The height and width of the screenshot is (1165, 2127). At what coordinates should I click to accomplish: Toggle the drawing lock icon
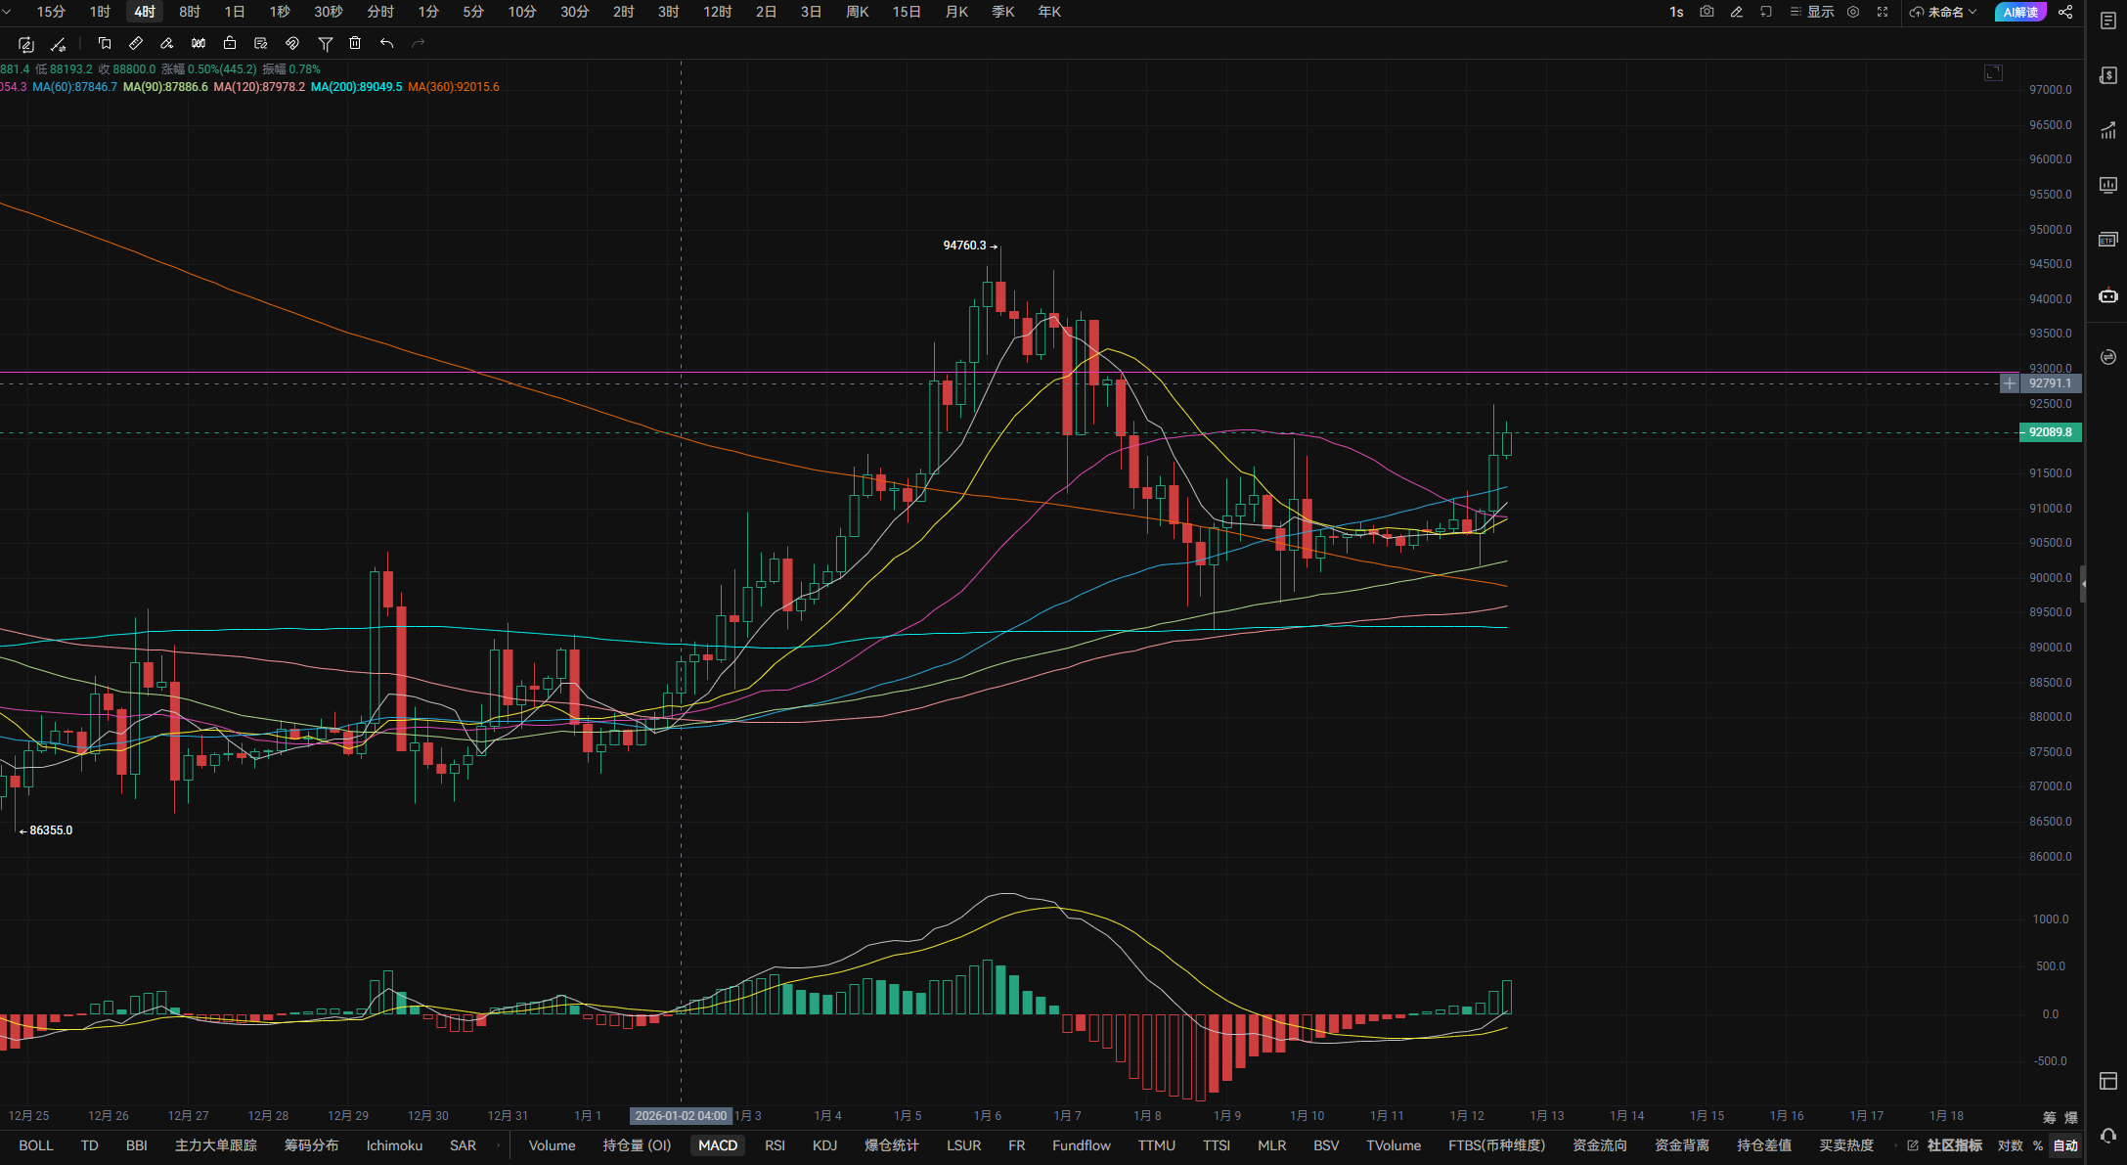230,43
